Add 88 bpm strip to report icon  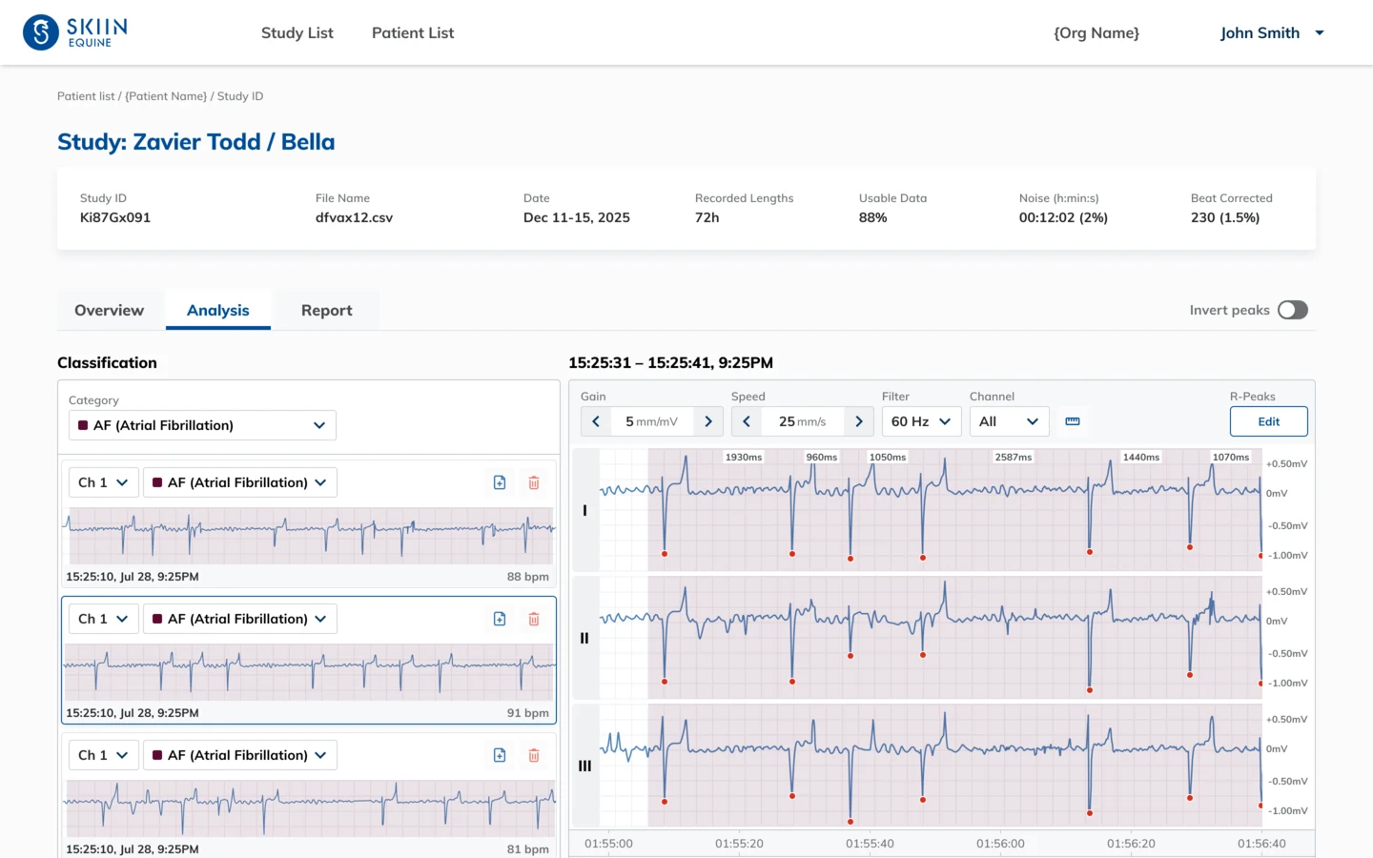coord(500,482)
